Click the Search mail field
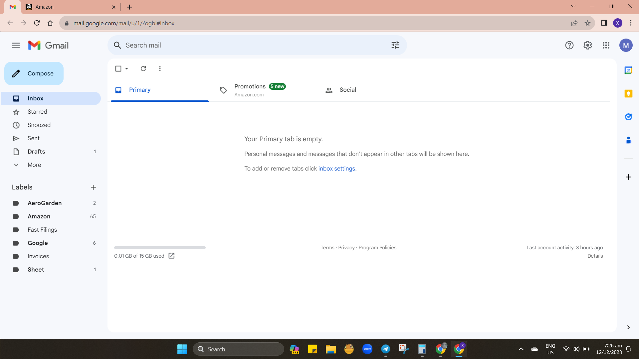Screen dimensions: 639x359 tap(257, 45)
